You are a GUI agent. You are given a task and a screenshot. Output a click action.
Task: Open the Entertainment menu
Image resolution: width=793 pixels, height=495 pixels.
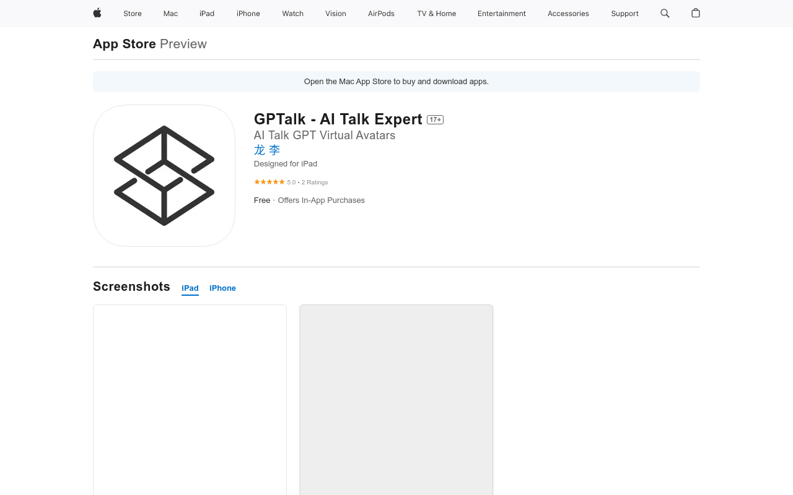coord(502,14)
